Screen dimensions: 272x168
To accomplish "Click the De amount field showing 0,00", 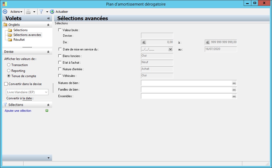I will [157, 42].
